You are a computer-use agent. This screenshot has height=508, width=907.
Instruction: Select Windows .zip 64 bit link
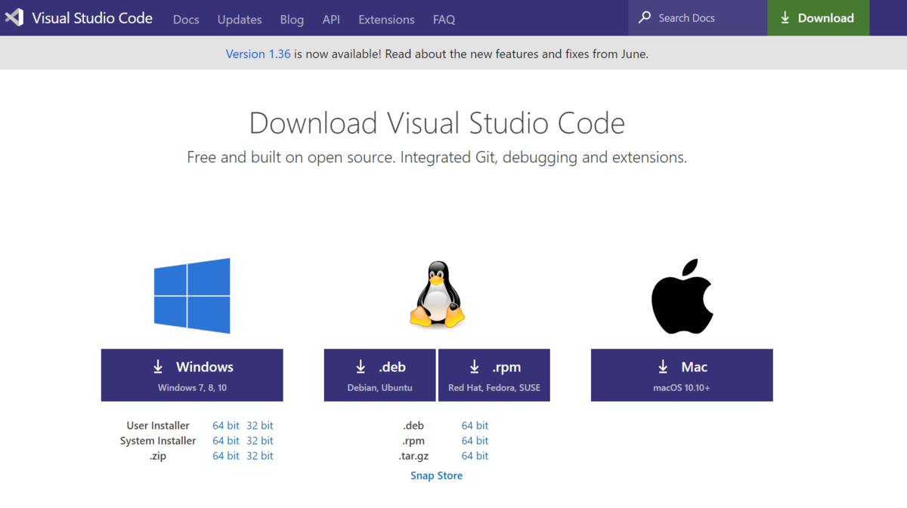(226, 456)
